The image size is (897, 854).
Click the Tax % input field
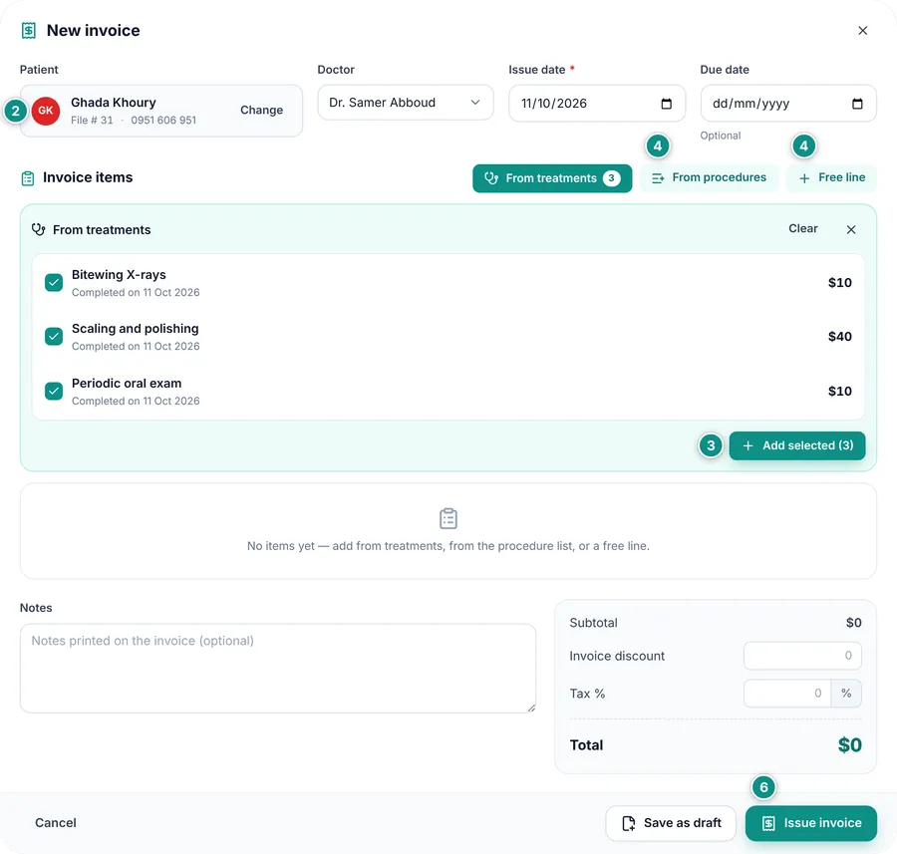coord(787,694)
